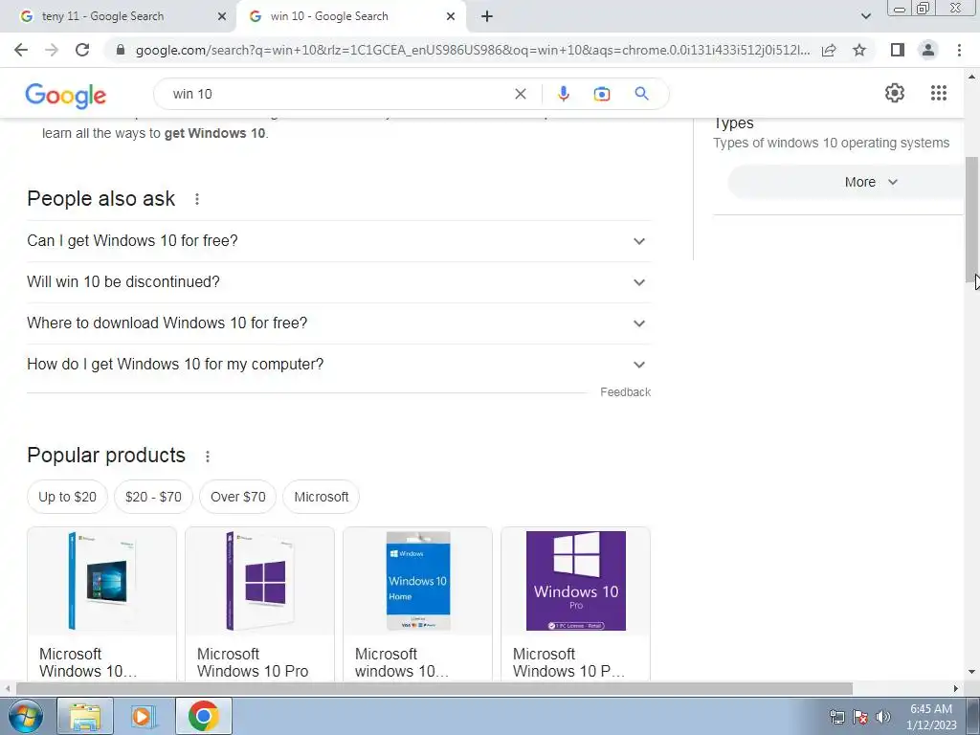Image resolution: width=980 pixels, height=735 pixels.
Task: Open the volume control in the tray
Action: pyautogui.click(x=882, y=716)
